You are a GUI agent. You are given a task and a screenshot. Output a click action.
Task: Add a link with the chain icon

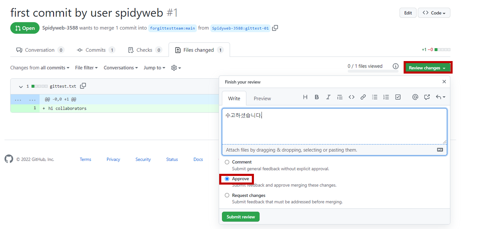[x=363, y=97]
